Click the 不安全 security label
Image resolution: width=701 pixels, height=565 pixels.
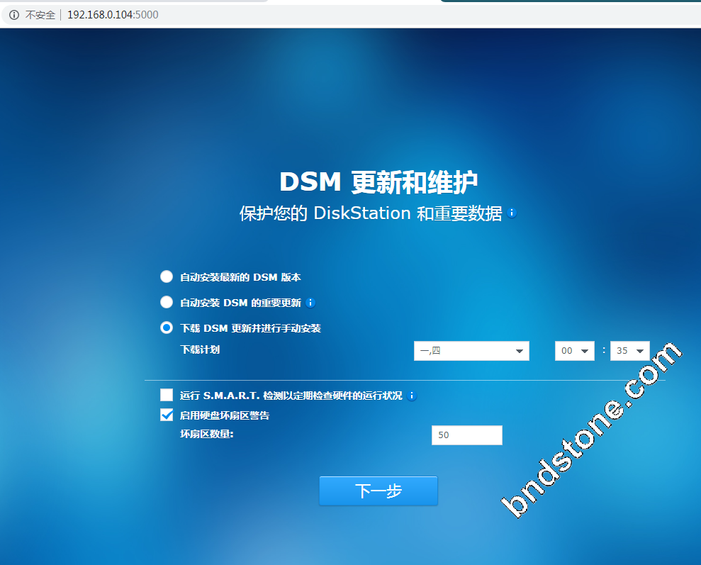pos(40,15)
